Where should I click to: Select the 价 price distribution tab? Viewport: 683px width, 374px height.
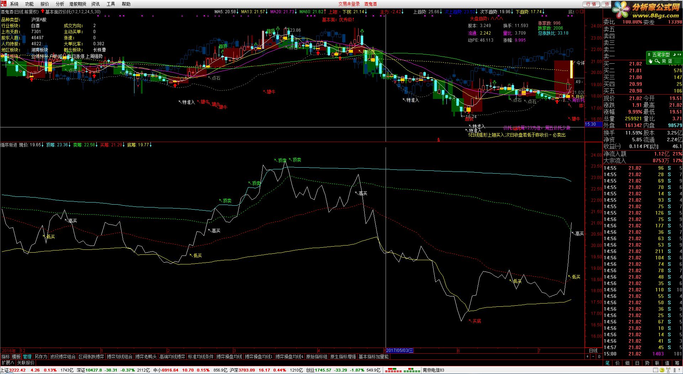(x=617, y=363)
